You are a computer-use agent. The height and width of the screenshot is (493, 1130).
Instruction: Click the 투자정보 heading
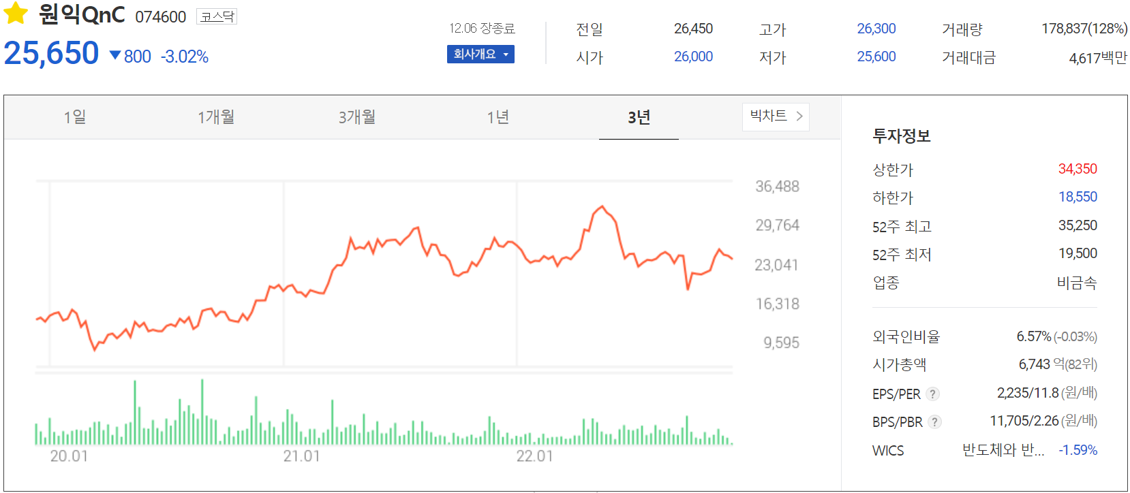pyautogui.click(x=902, y=136)
